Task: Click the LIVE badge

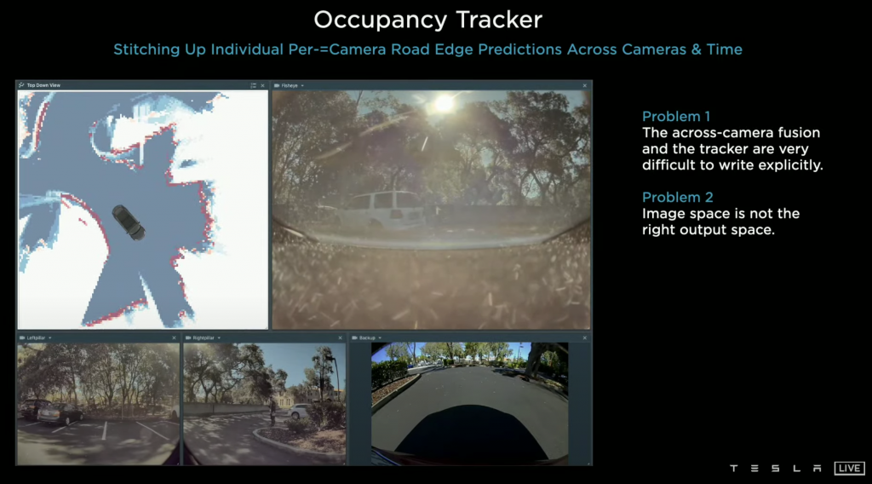Action: (x=848, y=469)
